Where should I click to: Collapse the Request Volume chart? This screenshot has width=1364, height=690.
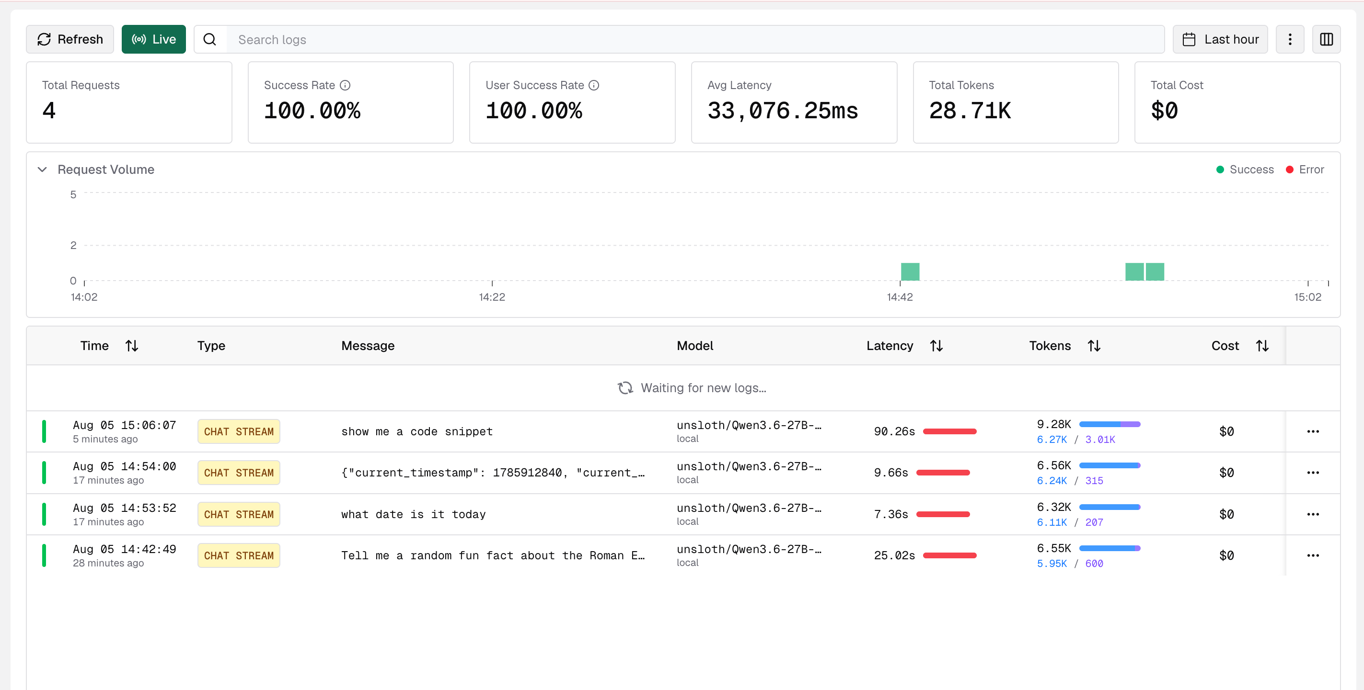[42, 170]
